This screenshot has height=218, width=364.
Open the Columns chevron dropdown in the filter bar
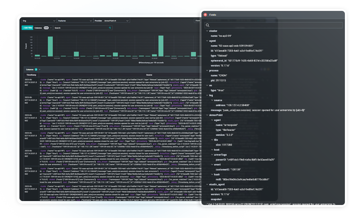50,28
